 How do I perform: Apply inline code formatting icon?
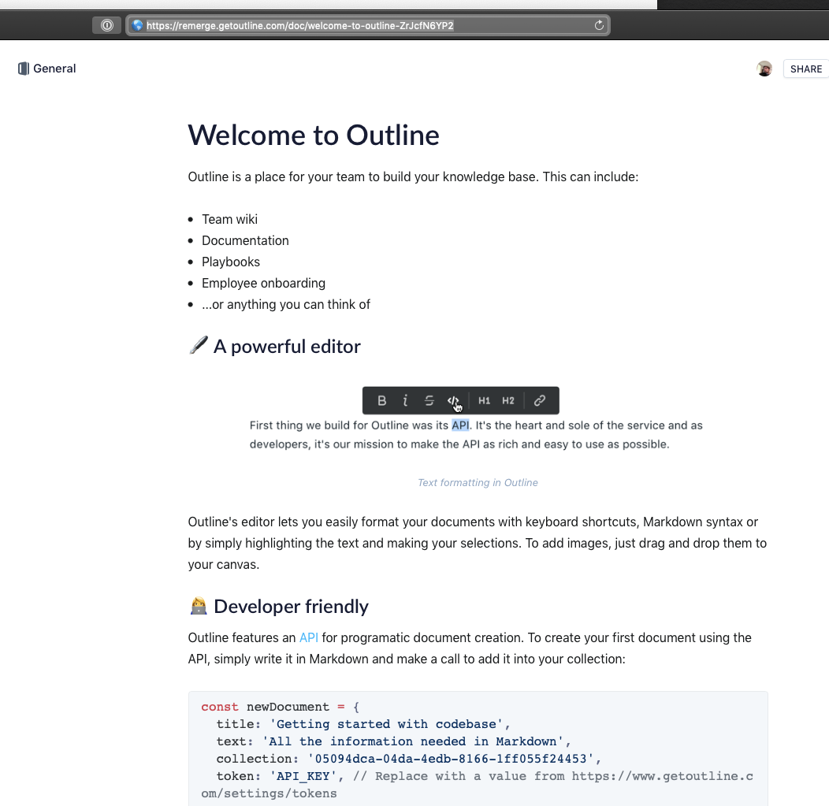(453, 400)
